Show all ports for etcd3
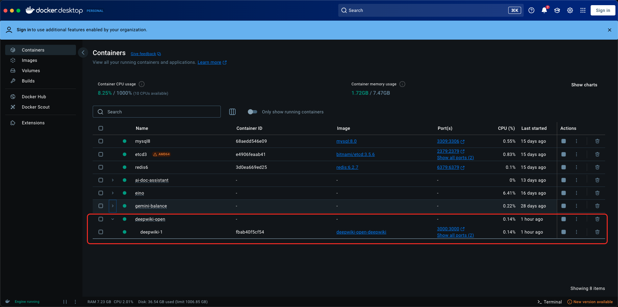618x307 pixels. (455, 158)
